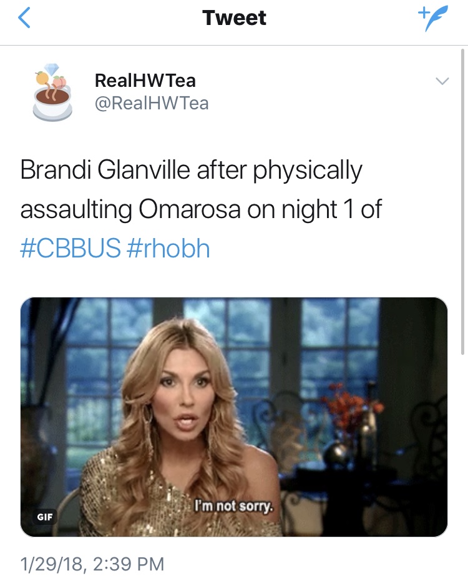Tap the plus sign beside the feather
The width and height of the screenshot is (468, 583).
tap(422, 13)
